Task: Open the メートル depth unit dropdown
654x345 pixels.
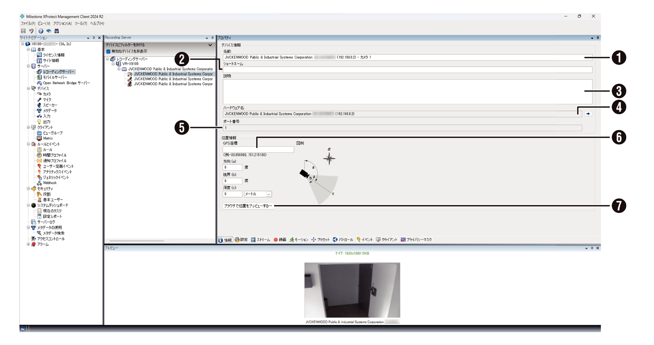Action: pyautogui.click(x=269, y=194)
